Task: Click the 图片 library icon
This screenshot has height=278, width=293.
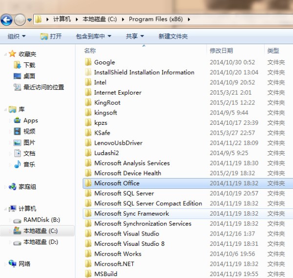Action: [17, 142]
